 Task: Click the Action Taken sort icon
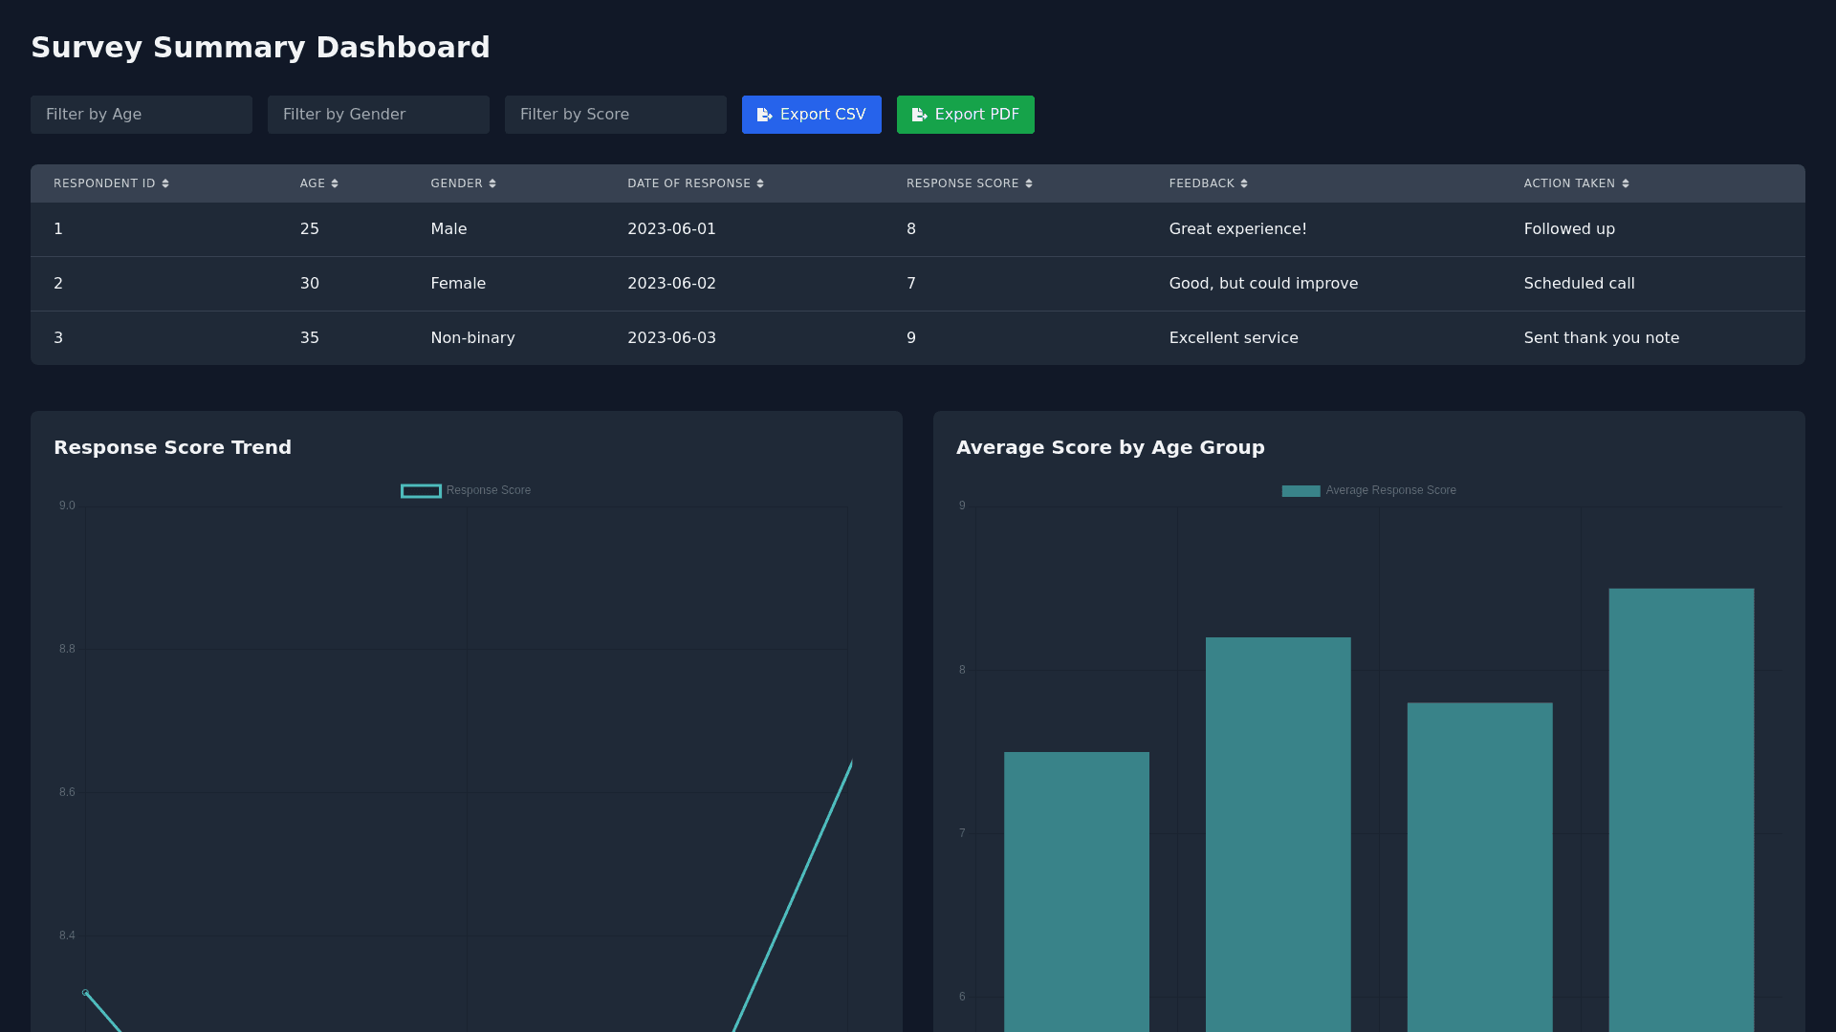(x=1626, y=183)
